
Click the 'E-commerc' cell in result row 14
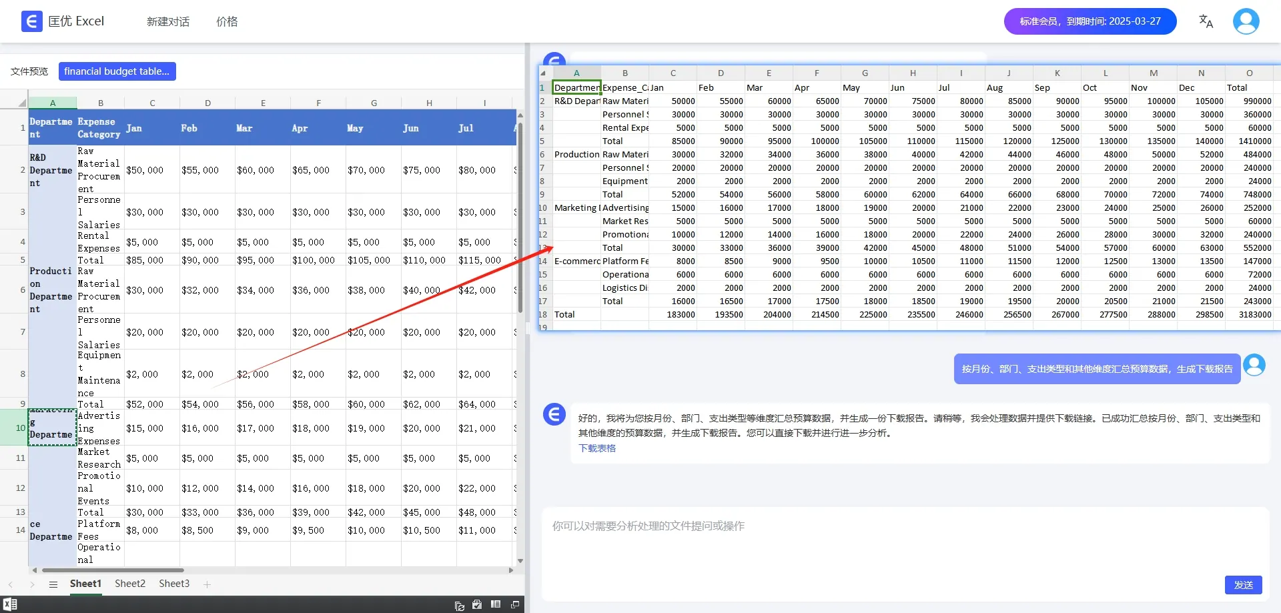point(577,261)
